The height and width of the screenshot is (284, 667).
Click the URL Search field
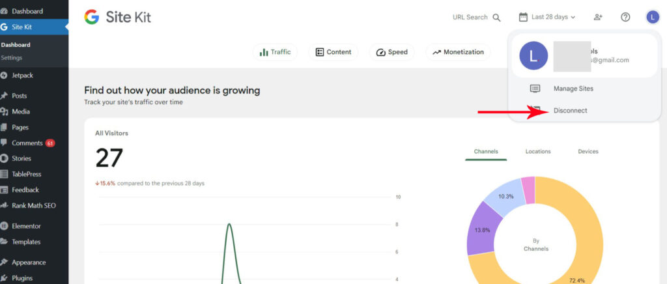click(476, 17)
